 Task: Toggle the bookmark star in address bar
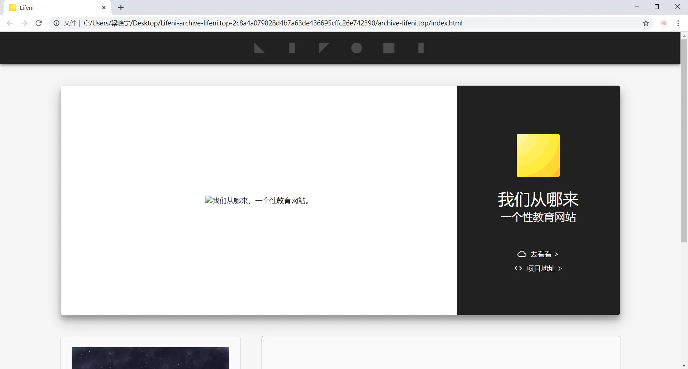click(x=646, y=23)
